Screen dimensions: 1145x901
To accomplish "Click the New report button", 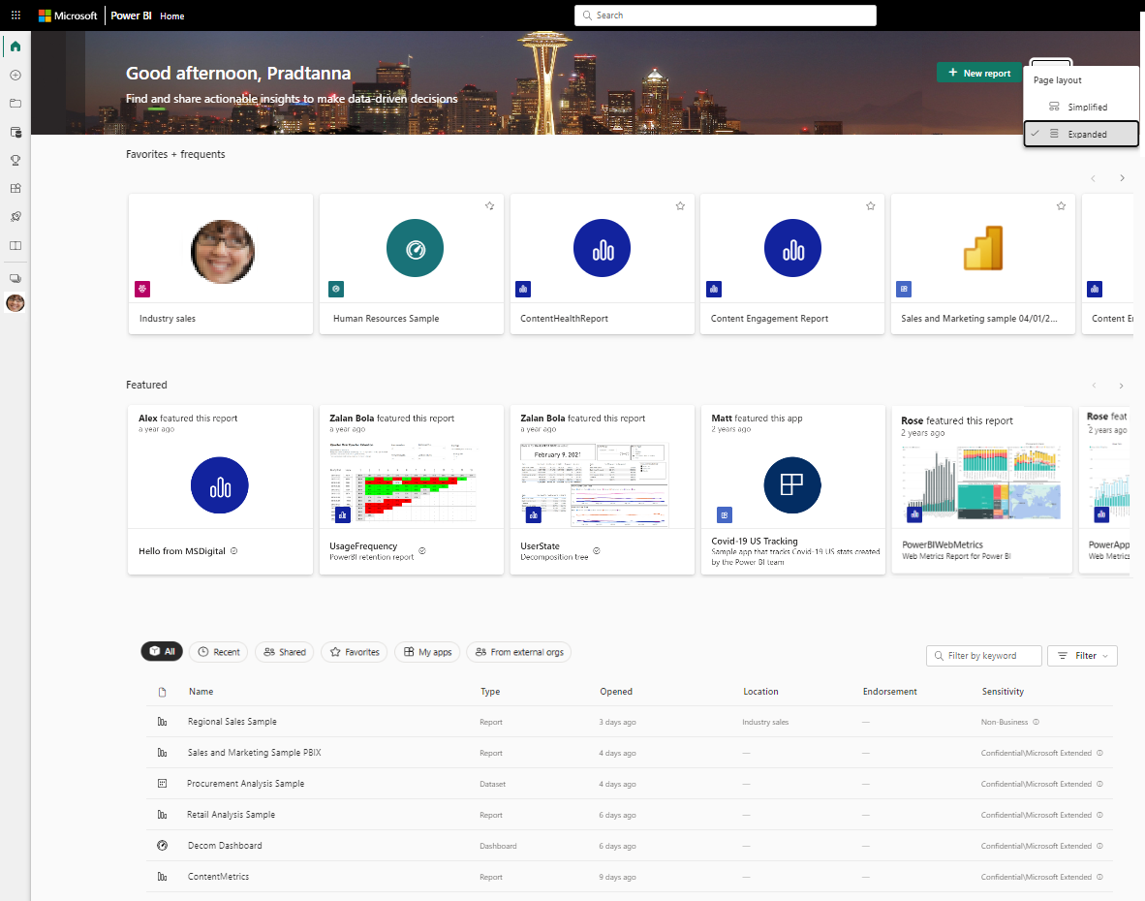I will (979, 73).
